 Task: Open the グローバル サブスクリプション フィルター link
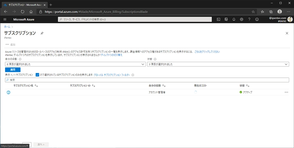pyautogui.click(x=112, y=75)
